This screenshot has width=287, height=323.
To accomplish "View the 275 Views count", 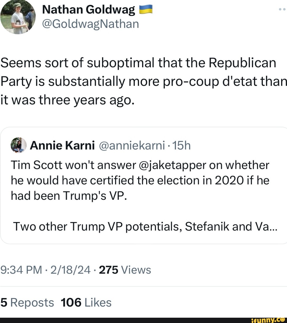I will click(x=125, y=270).
